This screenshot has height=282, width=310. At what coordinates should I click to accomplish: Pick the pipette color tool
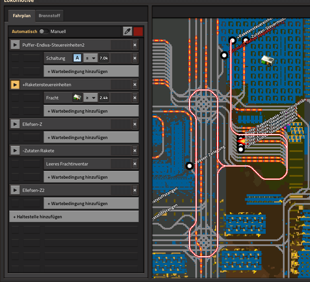128,31
